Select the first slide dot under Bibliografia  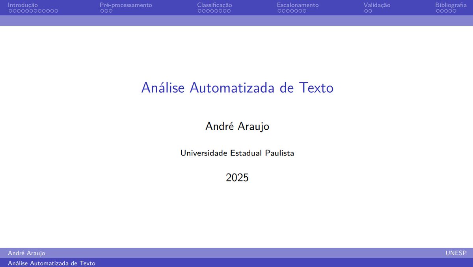click(x=438, y=10)
